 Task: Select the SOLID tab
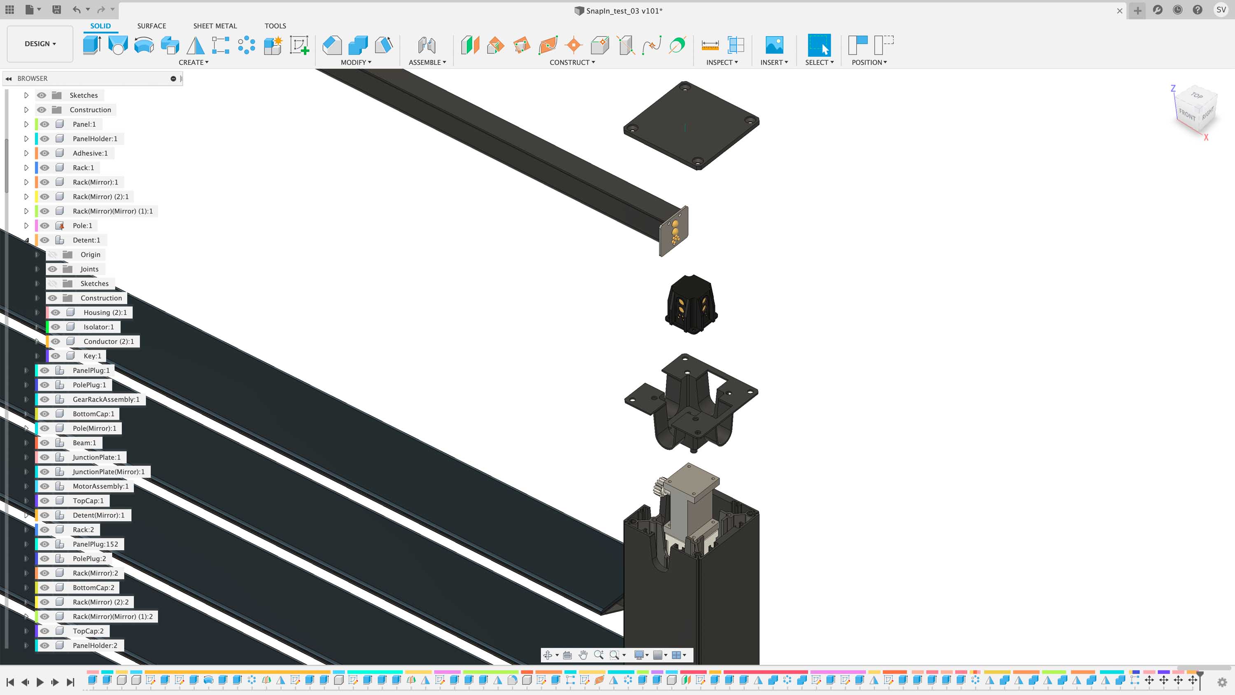coord(100,26)
